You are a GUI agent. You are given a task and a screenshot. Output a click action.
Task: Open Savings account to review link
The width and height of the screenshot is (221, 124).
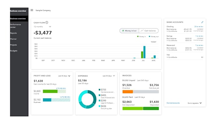[x=199, y=36]
